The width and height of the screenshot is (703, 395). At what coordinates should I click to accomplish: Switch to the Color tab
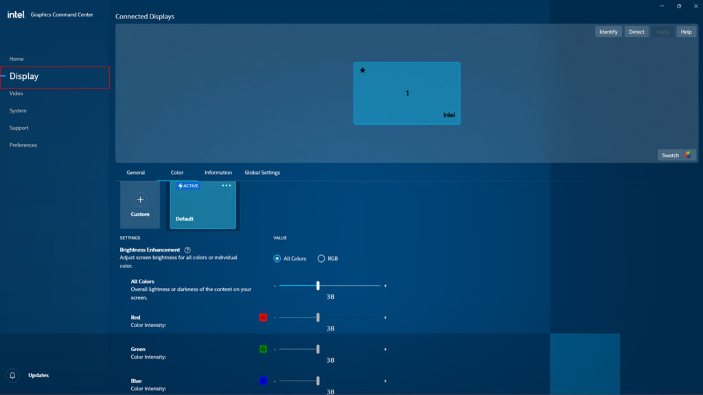point(177,172)
